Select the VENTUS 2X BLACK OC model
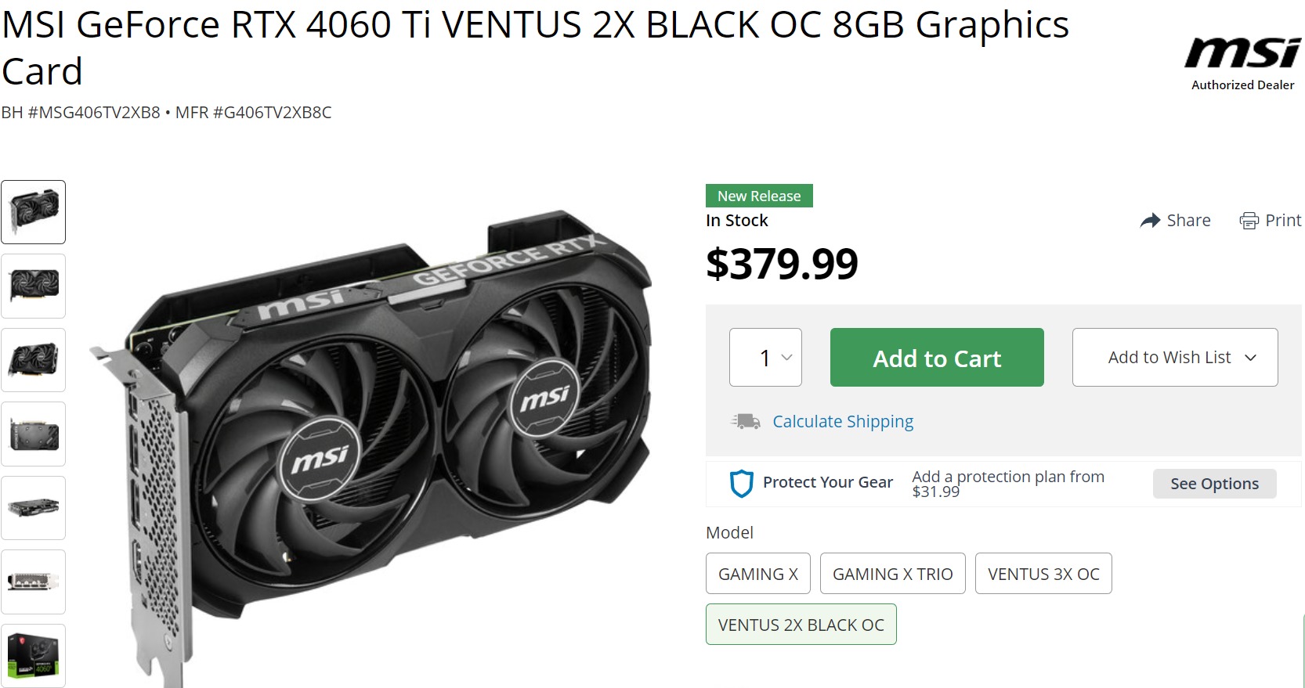This screenshot has height=688, width=1305. click(x=801, y=625)
